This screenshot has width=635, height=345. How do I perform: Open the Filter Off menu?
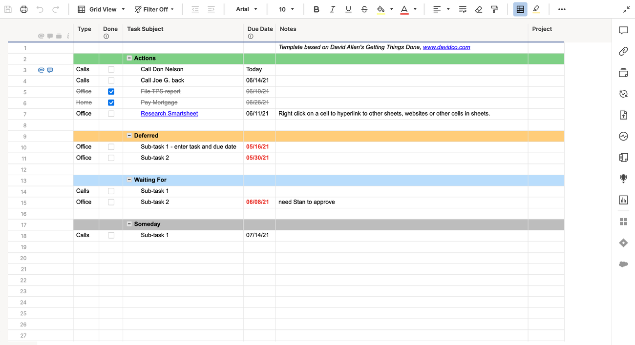[154, 9]
